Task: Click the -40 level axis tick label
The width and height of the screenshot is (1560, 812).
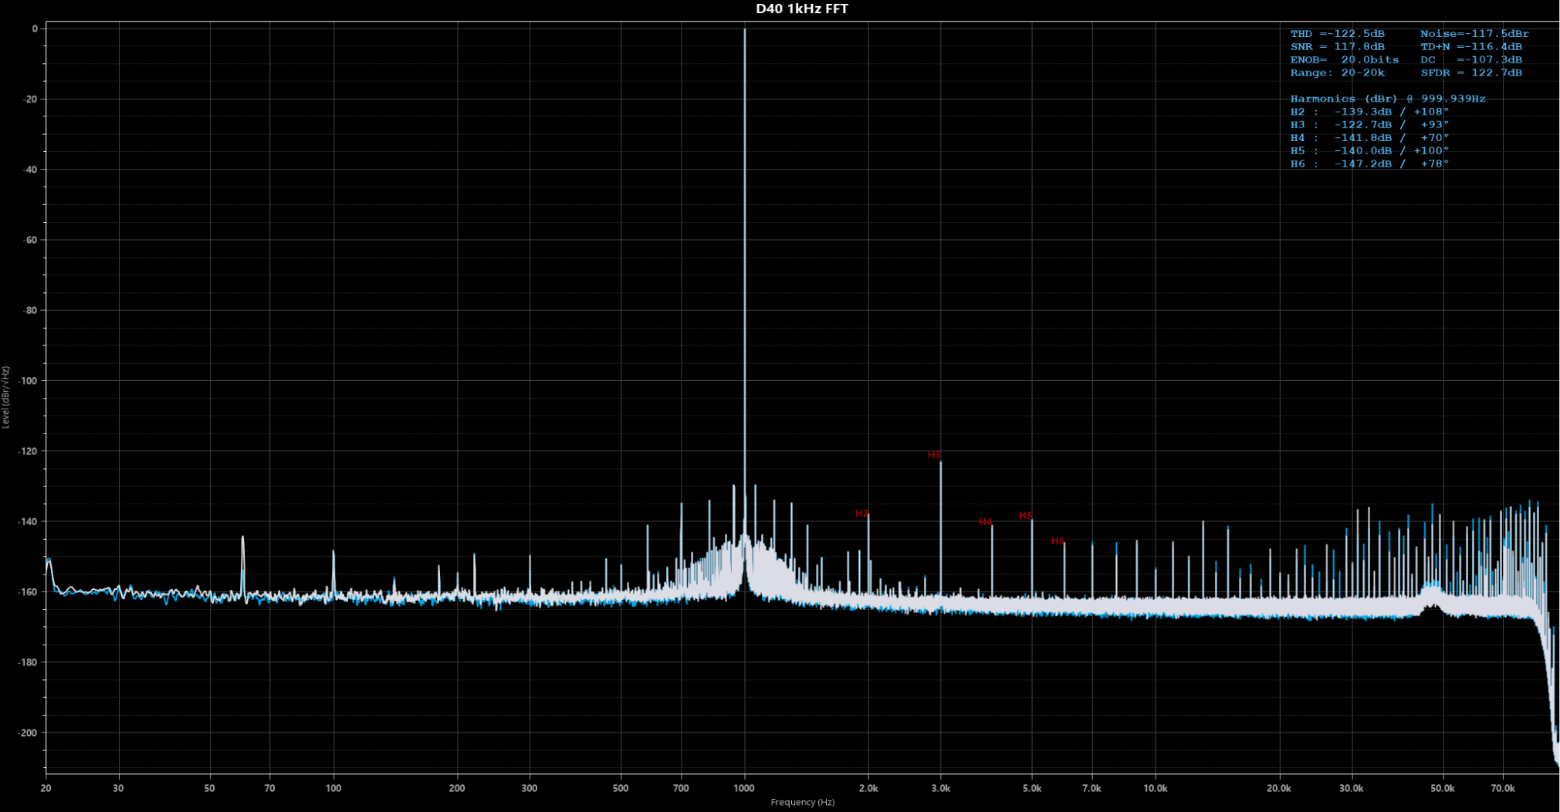Action: click(31, 170)
